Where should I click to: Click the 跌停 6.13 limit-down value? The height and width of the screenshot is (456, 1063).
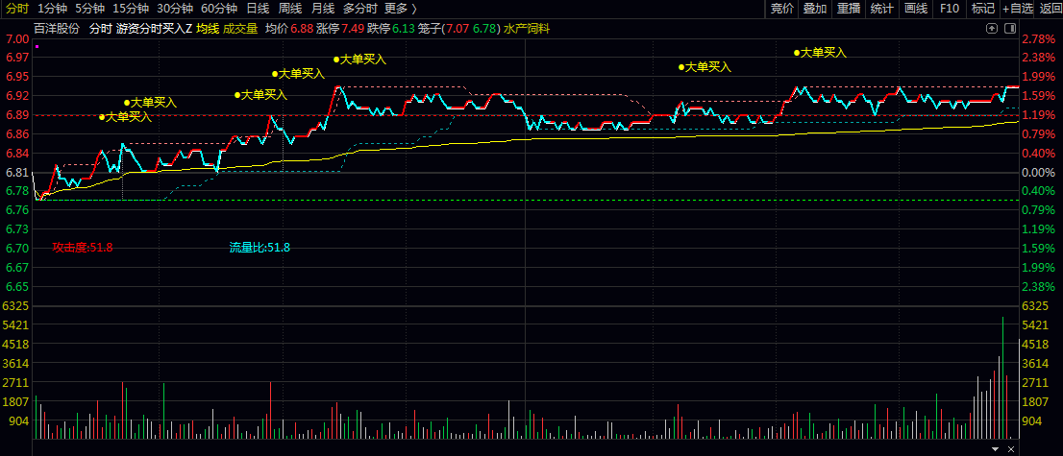tap(390, 29)
